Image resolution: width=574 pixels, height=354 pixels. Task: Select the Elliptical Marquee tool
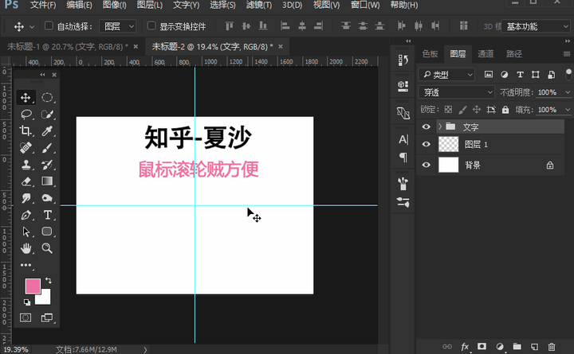click(x=47, y=98)
